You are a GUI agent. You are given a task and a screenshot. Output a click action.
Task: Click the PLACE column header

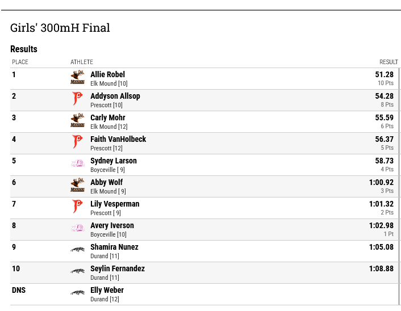[20, 62]
